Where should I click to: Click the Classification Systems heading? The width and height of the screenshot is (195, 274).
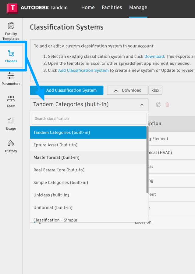pos(67,27)
